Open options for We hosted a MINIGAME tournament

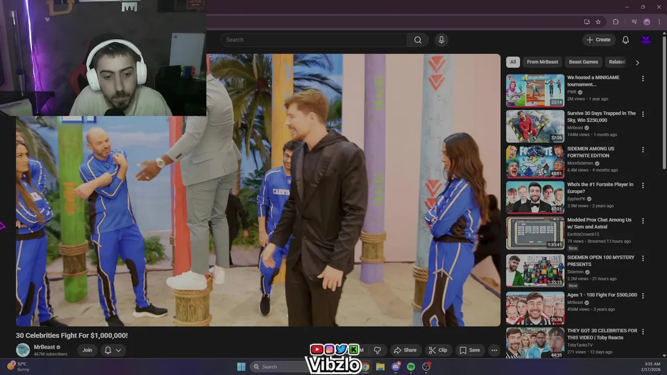pyautogui.click(x=643, y=79)
